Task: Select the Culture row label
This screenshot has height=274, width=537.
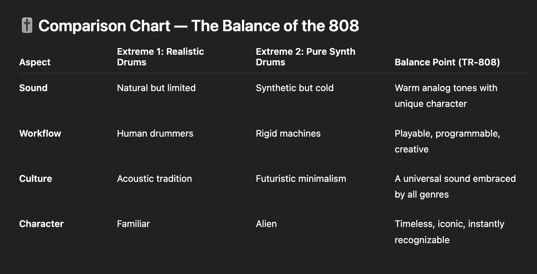Action: tap(36, 179)
